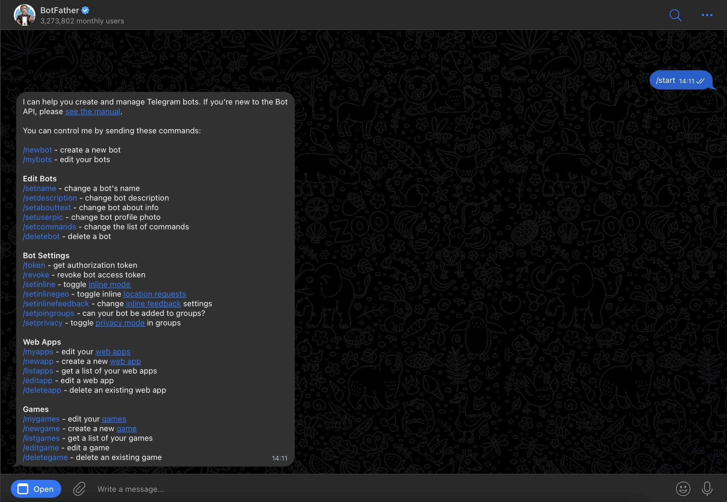Select the /setprivacy command
The width and height of the screenshot is (727, 502).
(x=42, y=323)
